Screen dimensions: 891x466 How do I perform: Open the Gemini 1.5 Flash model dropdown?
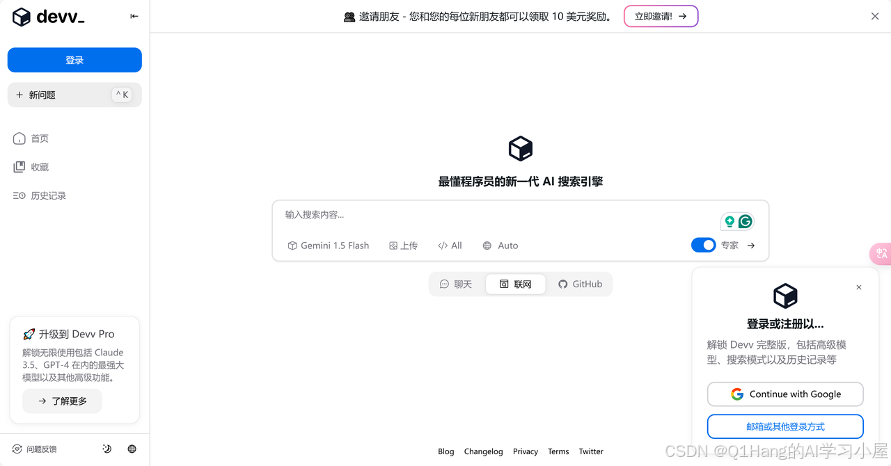click(329, 246)
